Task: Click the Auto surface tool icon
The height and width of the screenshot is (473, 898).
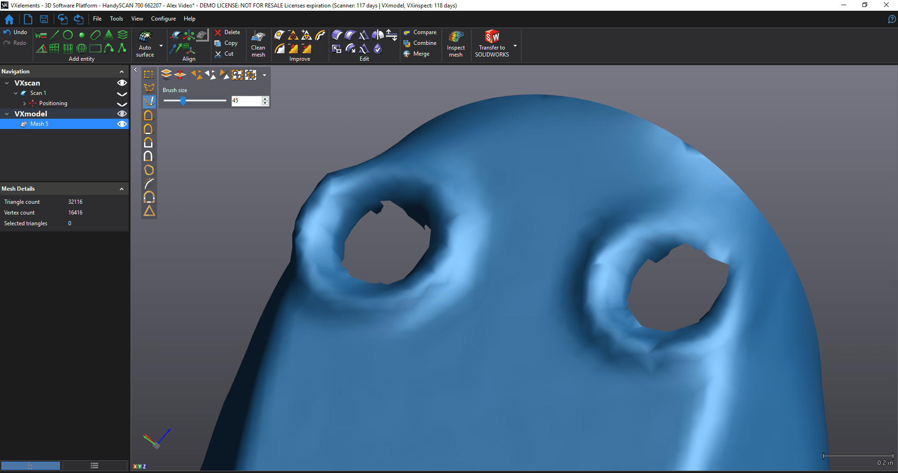Action: 145,37
